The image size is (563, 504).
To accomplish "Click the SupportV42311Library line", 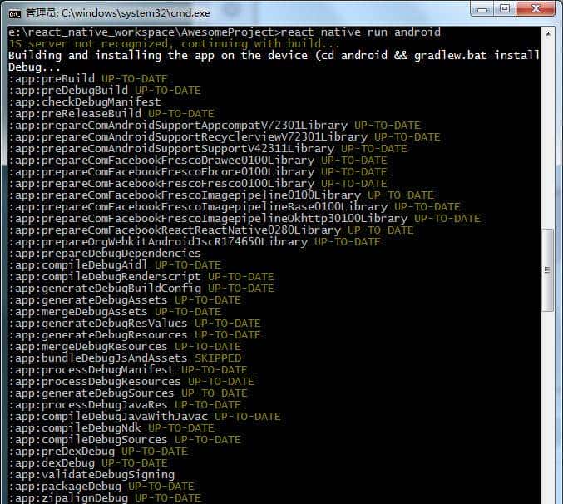I will (x=208, y=149).
